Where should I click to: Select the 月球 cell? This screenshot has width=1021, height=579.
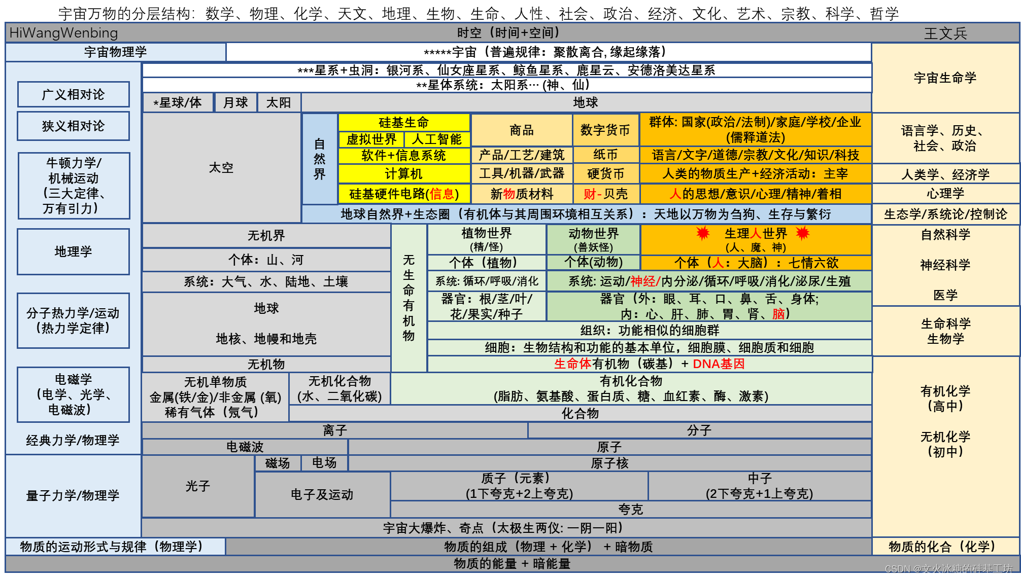click(235, 102)
